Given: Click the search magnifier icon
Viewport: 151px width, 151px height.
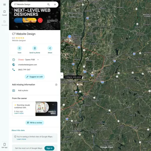Looking at the screenshot, I should pos(48,4).
